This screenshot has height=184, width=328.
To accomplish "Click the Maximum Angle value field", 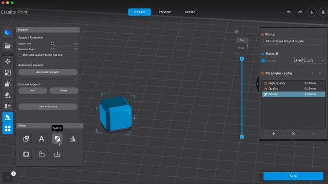I will 64,49.
